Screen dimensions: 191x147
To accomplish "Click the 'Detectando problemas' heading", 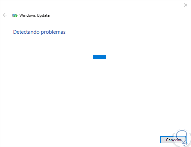I will [x=39, y=32].
